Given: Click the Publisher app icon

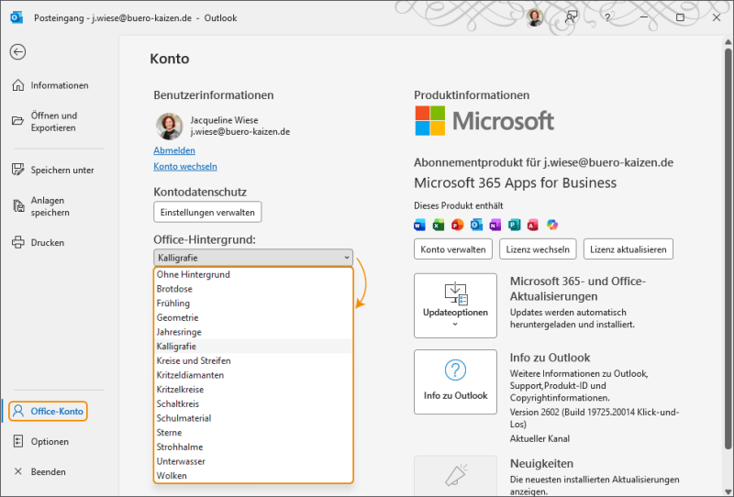Looking at the screenshot, I should [x=514, y=225].
